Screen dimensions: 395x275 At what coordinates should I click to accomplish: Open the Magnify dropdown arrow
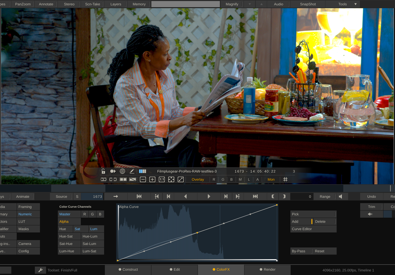click(250, 4)
